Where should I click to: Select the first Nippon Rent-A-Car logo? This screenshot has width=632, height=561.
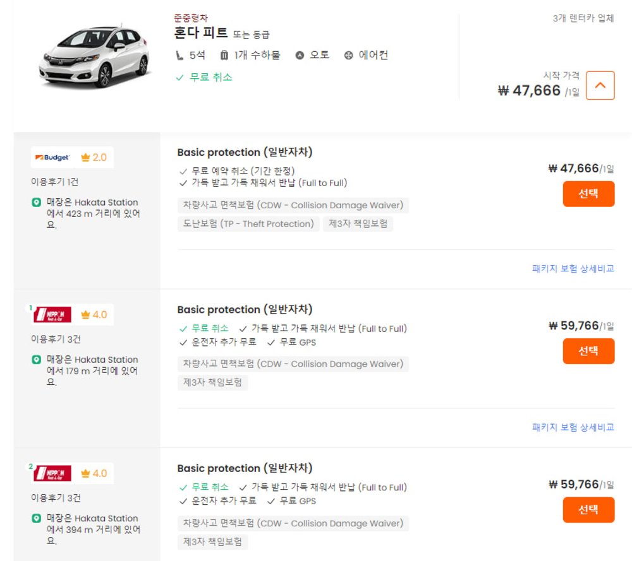click(52, 314)
